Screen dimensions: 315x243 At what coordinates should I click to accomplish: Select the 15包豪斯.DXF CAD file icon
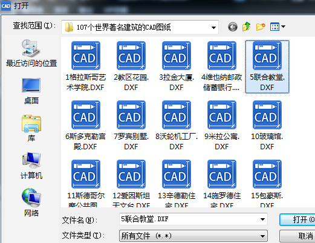(x=267, y=174)
